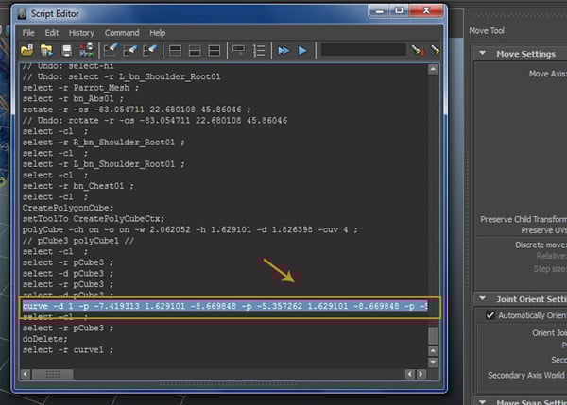Click the 'select -r R_bn_Shoulder_Root01 ;' line
The image size is (567, 405).
(x=103, y=143)
